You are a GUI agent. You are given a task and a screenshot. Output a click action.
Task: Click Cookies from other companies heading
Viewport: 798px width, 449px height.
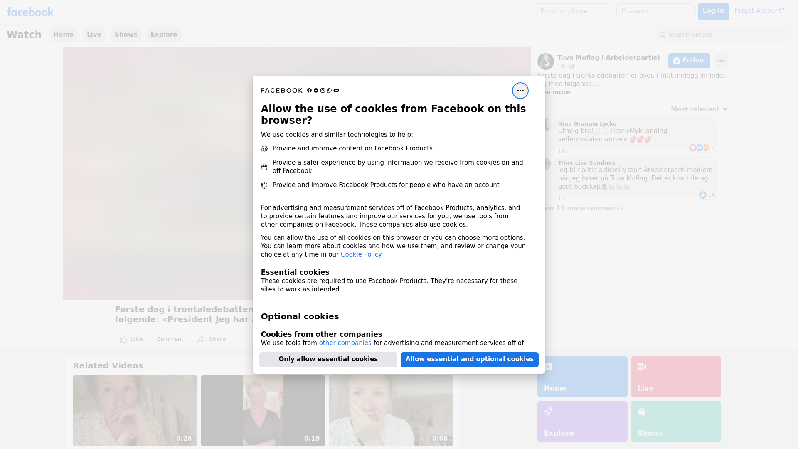(x=321, y=334)
